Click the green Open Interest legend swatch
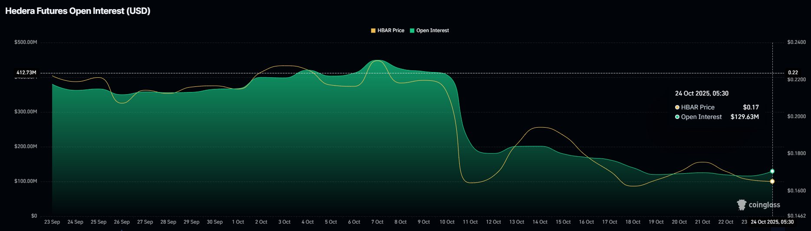 point(412,30)
